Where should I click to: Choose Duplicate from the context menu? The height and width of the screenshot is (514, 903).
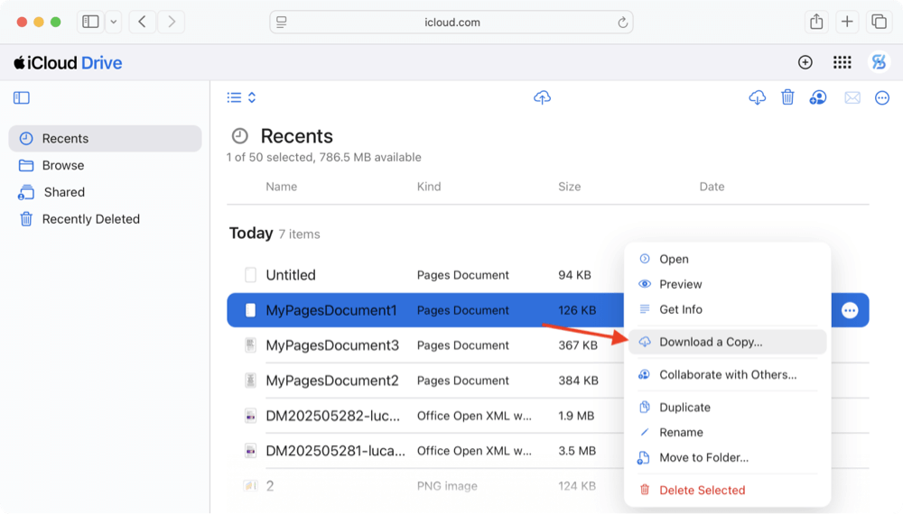tap(727, 408)
